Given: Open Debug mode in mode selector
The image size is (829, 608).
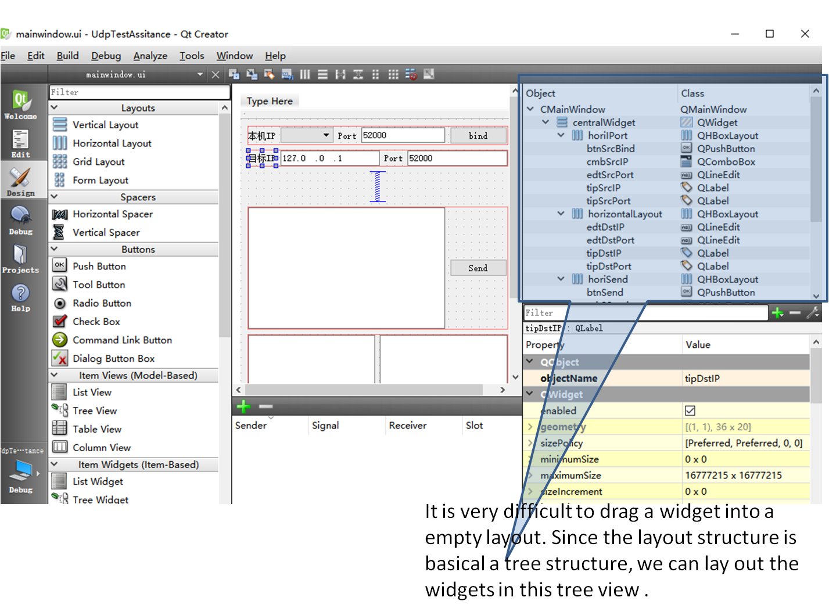Looking at the screenshot, I should click(21, 220).
